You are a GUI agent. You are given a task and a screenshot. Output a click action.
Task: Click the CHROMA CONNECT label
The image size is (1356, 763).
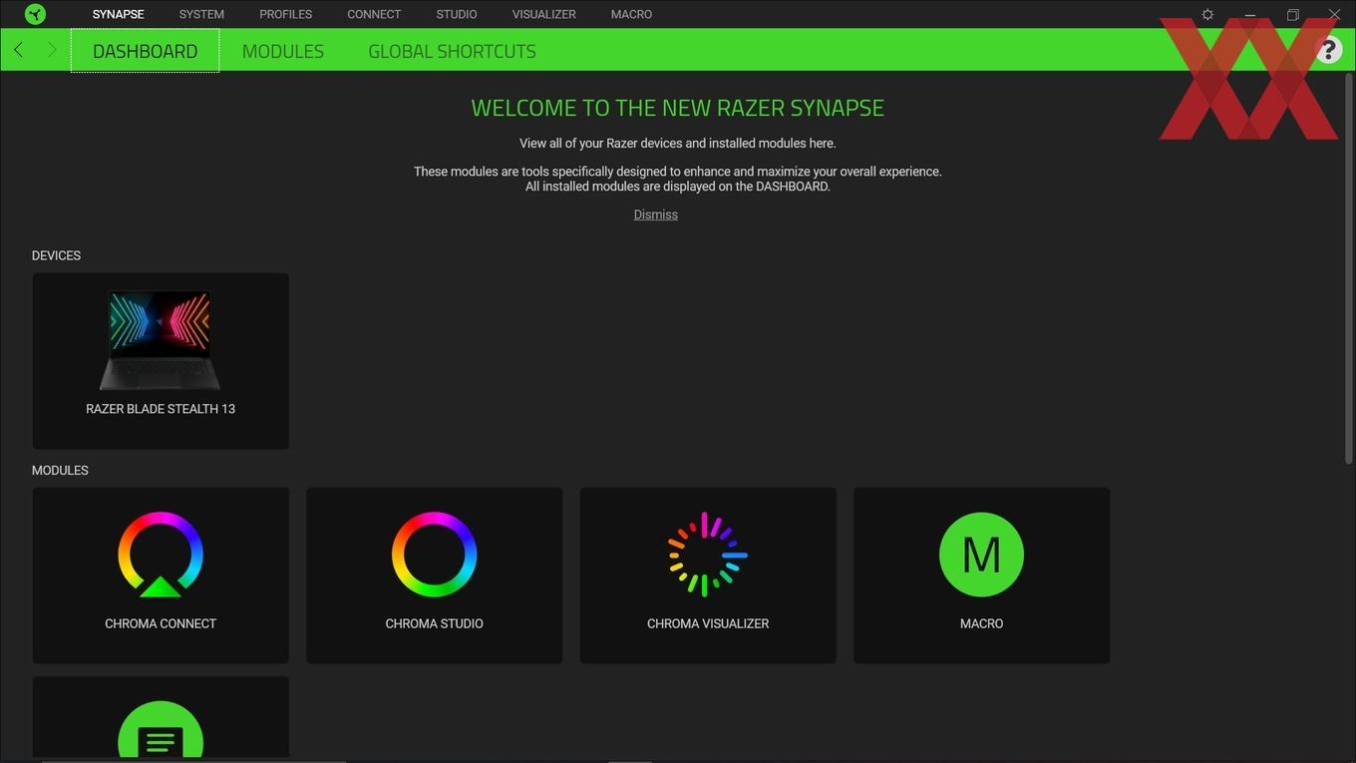click(x=161, y=623)
